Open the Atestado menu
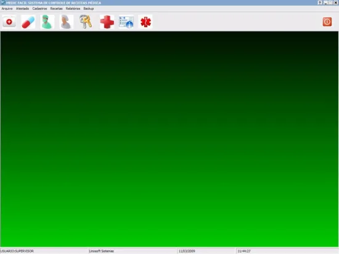Screen dimensions: 339x254 click(x=22, y=9)
